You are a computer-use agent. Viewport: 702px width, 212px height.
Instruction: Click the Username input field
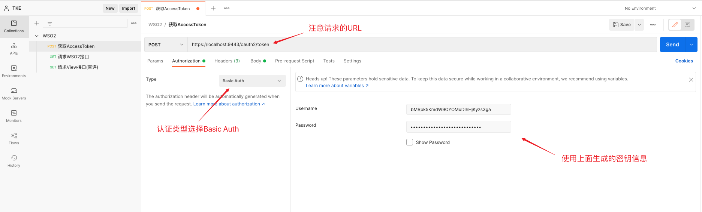tap(459, 110)
